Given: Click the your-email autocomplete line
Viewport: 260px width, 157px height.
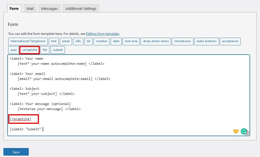Looking at the screenshot, I should [64, 79].
